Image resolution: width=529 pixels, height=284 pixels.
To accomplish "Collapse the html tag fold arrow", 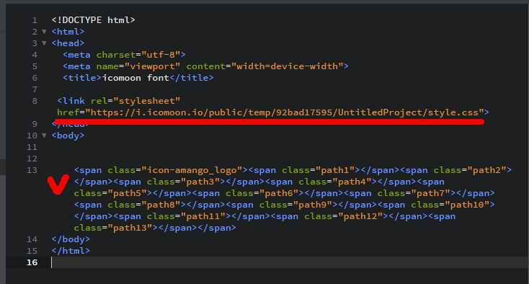I will pyautogui.click(x=44, y=32).
